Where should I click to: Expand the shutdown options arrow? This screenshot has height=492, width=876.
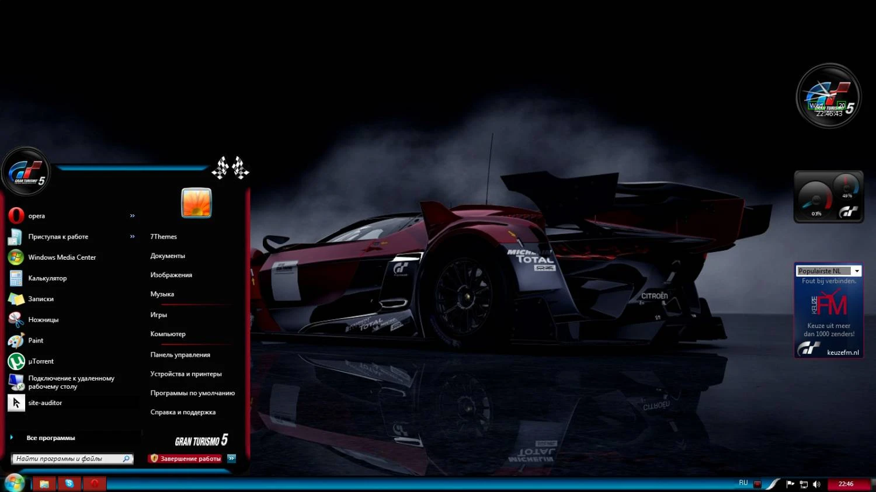tap(232, 458)
